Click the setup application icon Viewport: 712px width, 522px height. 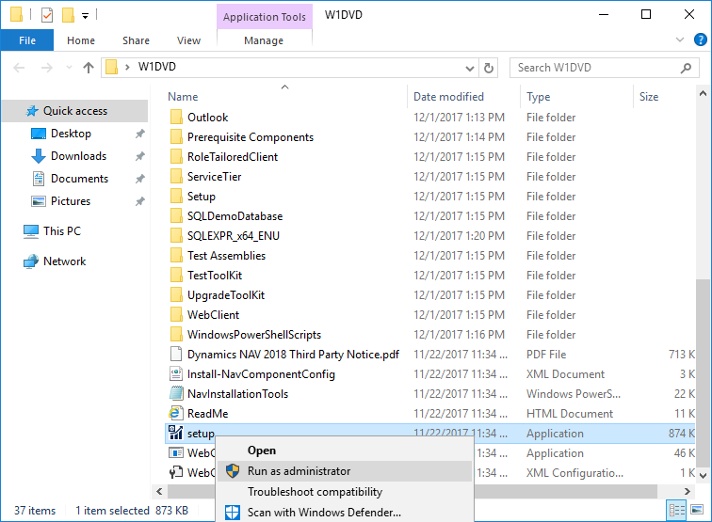pyautogui.click(x=176, y=433)
